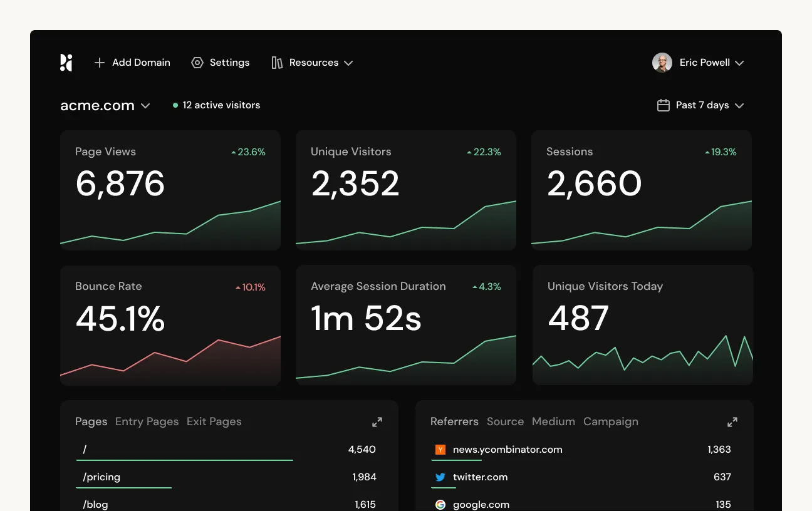This screenshot has width=812, height=511.
Task: Click the Google favicon next to google.com
Action: 440,504
